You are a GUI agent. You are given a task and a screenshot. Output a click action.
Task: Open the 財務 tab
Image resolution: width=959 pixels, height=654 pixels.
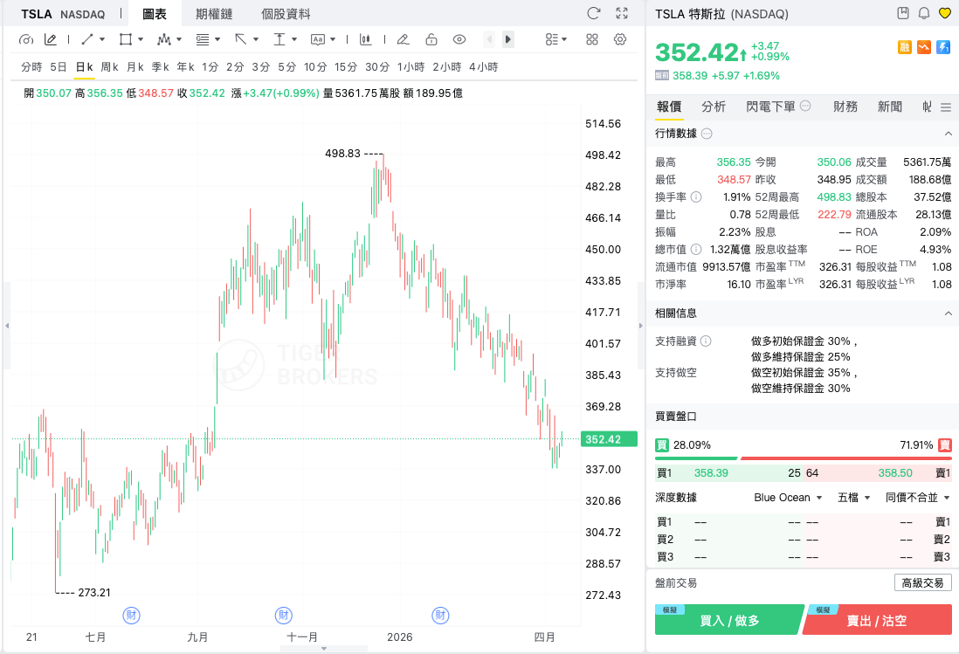(845, 107)
